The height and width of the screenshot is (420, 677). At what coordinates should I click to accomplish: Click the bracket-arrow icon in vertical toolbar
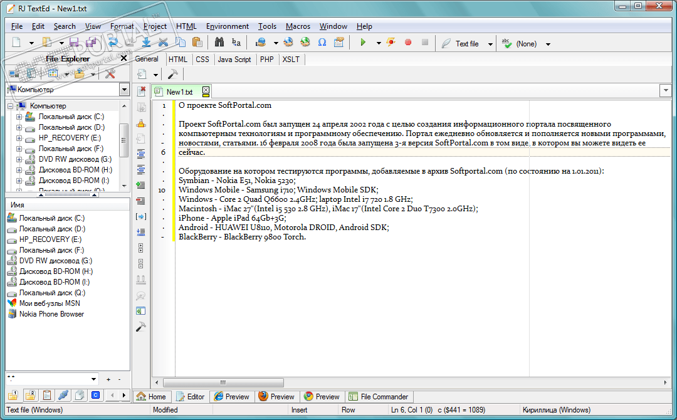tap(141, 216)
